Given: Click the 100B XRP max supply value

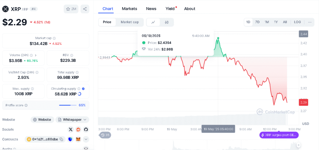Looking at the screenshot, I should 23,94.
